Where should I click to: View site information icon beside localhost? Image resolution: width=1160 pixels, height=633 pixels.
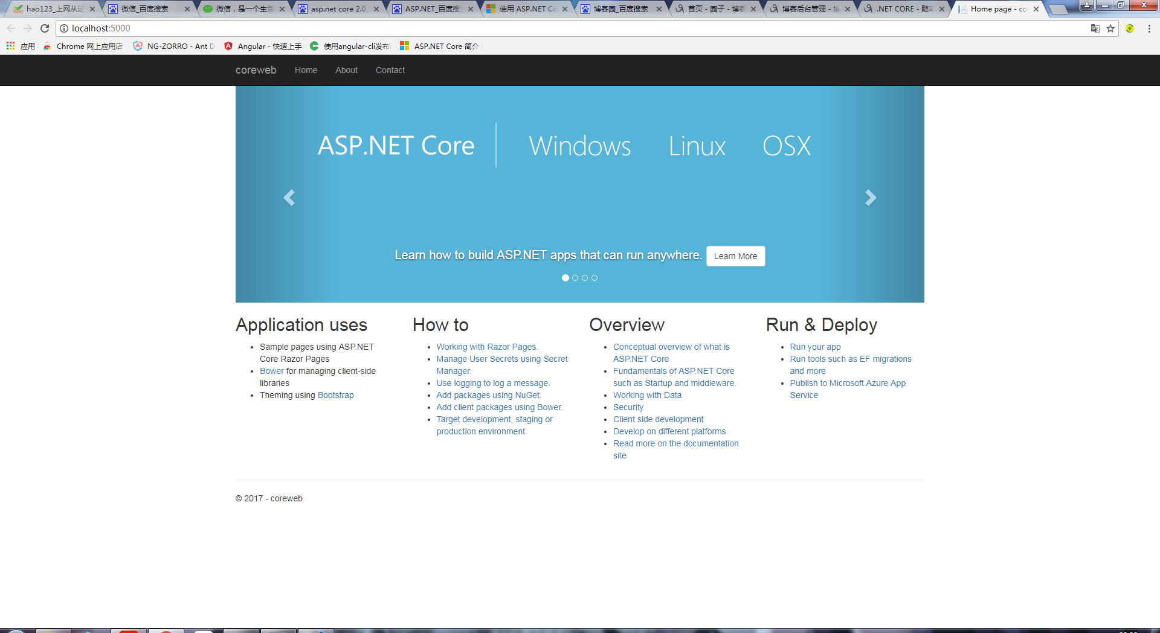[64, 28]
